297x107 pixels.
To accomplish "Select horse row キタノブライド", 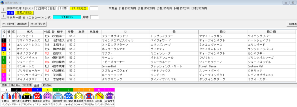I will 149,53.
